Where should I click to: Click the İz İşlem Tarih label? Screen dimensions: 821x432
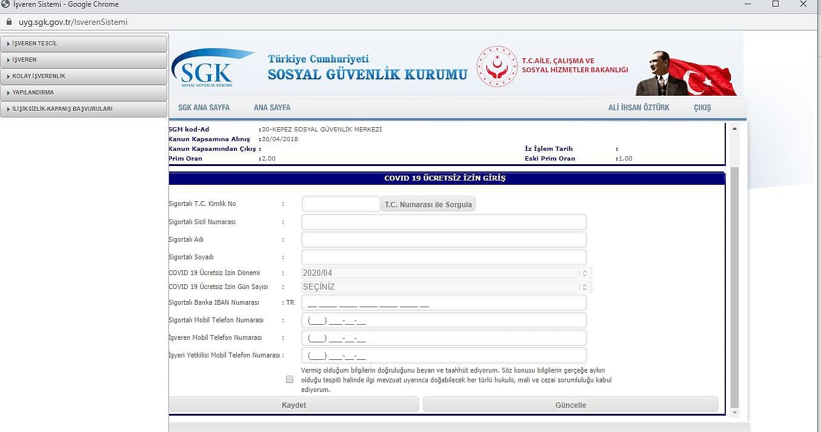tap(548, 148)
